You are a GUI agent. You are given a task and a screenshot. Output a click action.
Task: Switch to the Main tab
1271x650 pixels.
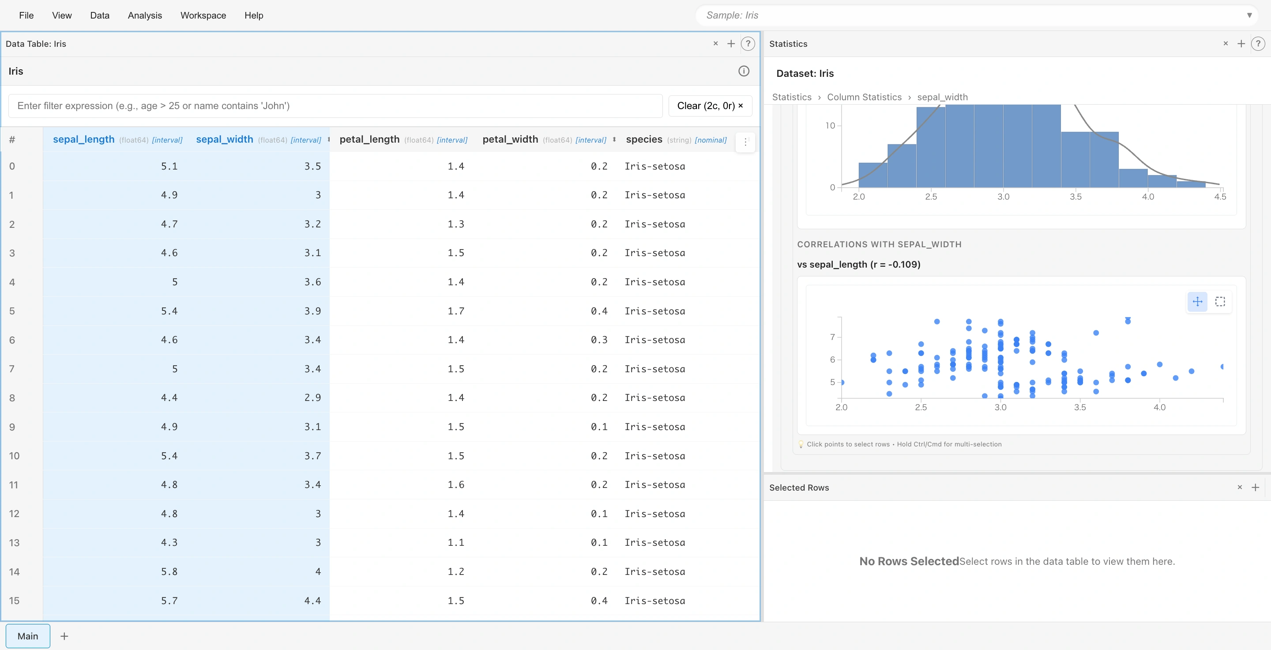(28, 636)
